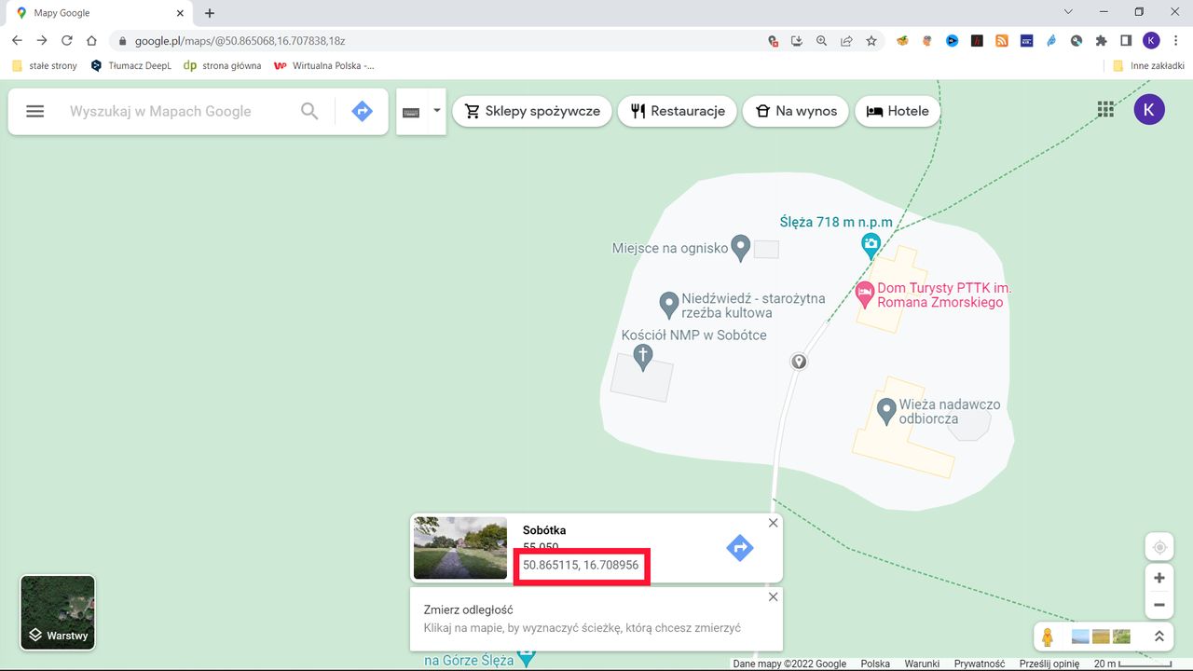The width and height of the screenshot is (1193, 671).
Task: Open the hamburger menu in search bar
Action: coord(34,110)
